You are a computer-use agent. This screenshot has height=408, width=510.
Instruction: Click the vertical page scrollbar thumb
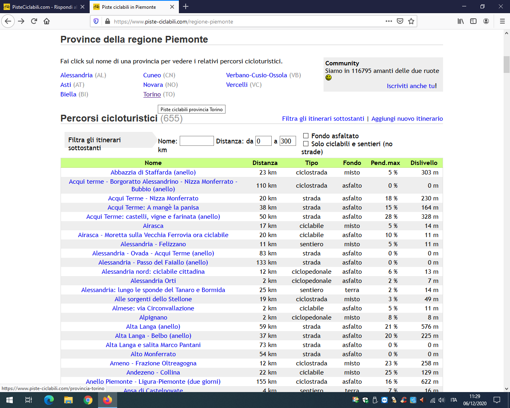point(506,65)
